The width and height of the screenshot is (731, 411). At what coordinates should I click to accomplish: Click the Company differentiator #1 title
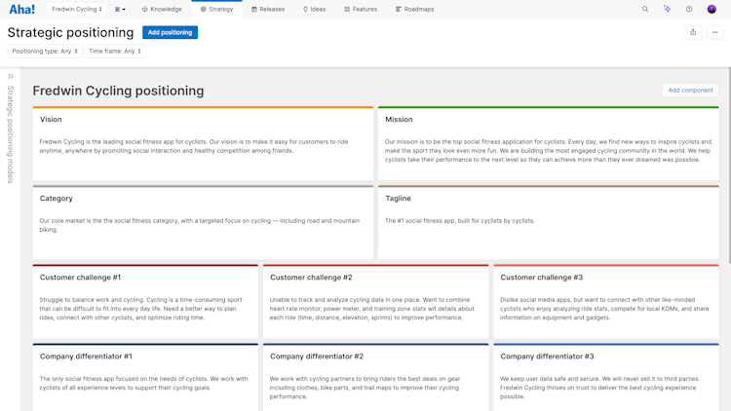coord(86,356)
